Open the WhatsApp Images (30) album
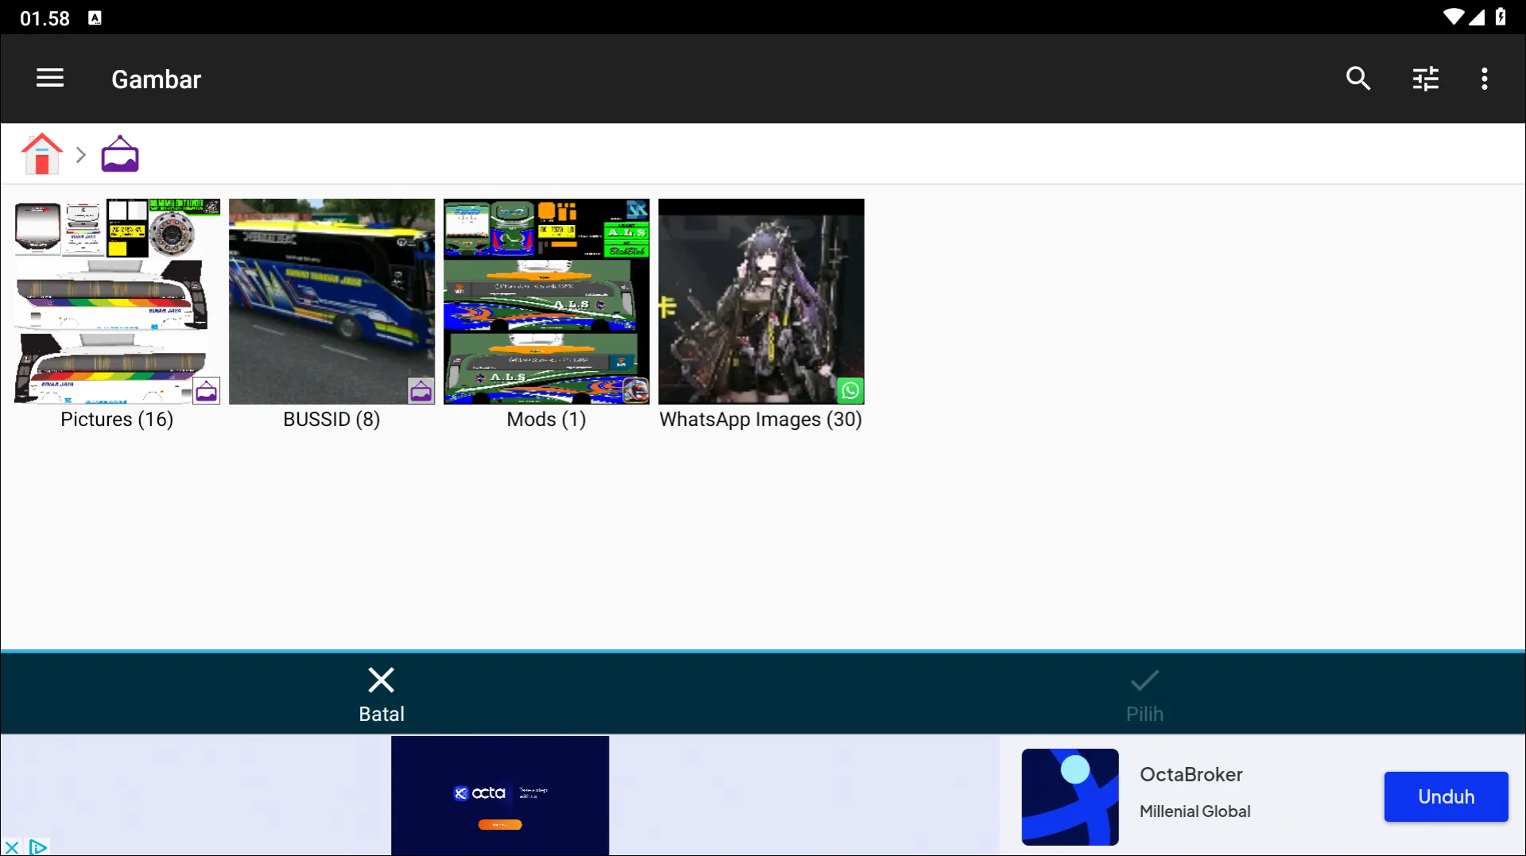 pyautogui.click(x=761, y=301)
